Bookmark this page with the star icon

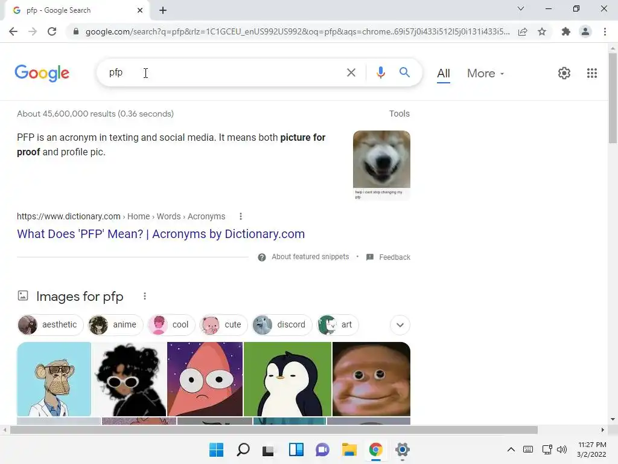pos(542,31)
